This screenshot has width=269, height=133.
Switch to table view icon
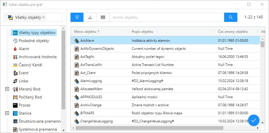pyautogui.click(x=103, y=17)
